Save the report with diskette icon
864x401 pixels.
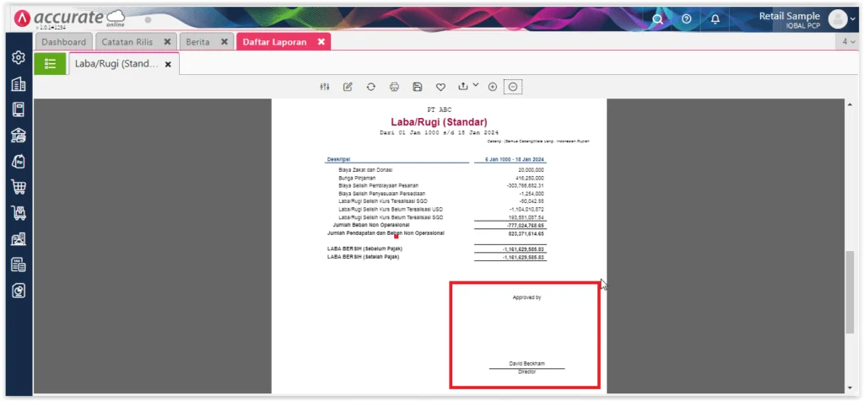(417, 87)
